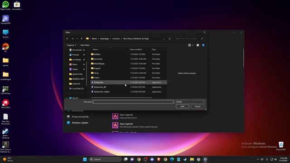The width and height of the screenshot is (290, 163).
Task: Open the dialog Help icon
Action: tap(203, 45)
